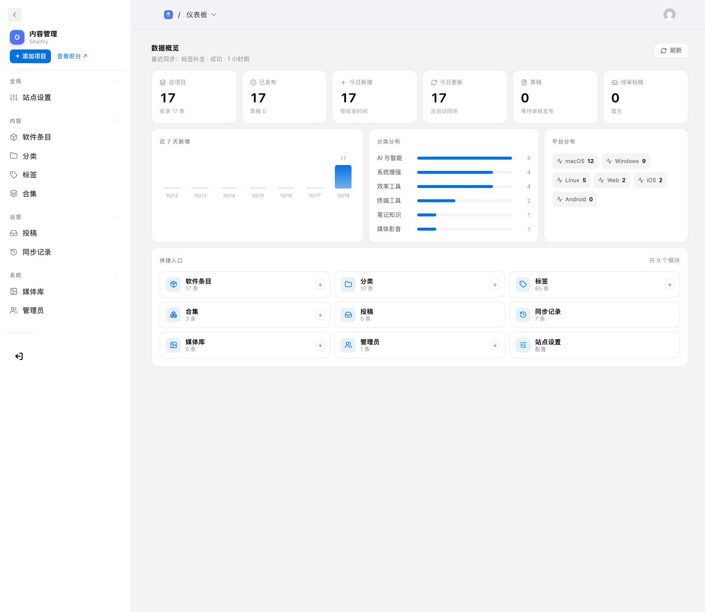
Task: Click the sidebar collapse back arrow
Action: point(15,15)
